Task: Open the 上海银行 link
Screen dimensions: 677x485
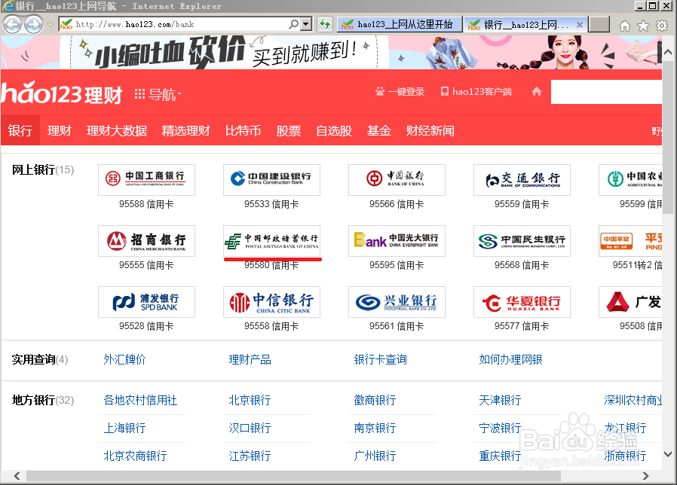Action: point(124,428)
